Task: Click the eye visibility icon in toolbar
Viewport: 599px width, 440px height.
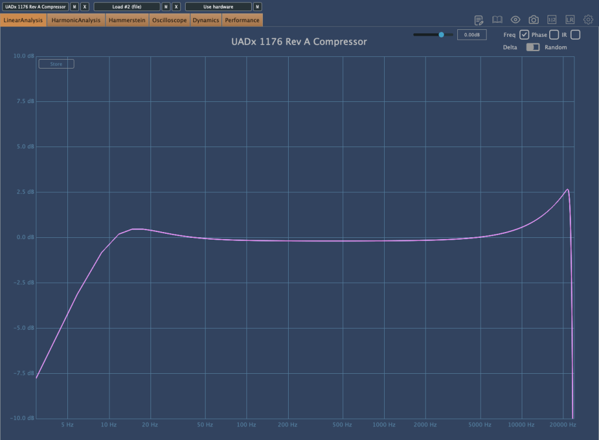Action: [x=515, y=20]
